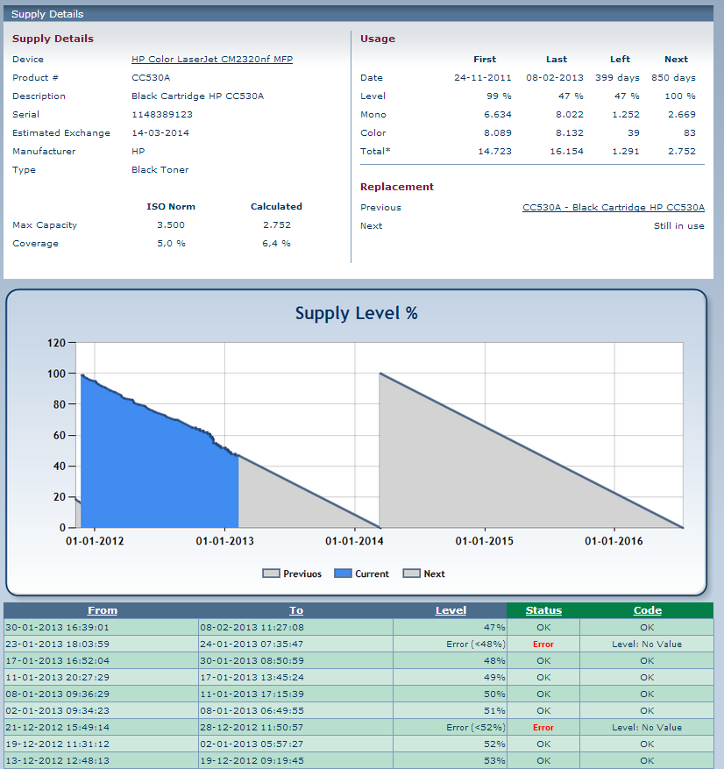Sort the table by the Status column header
724x769 pixels.
[x=543, y=610]
